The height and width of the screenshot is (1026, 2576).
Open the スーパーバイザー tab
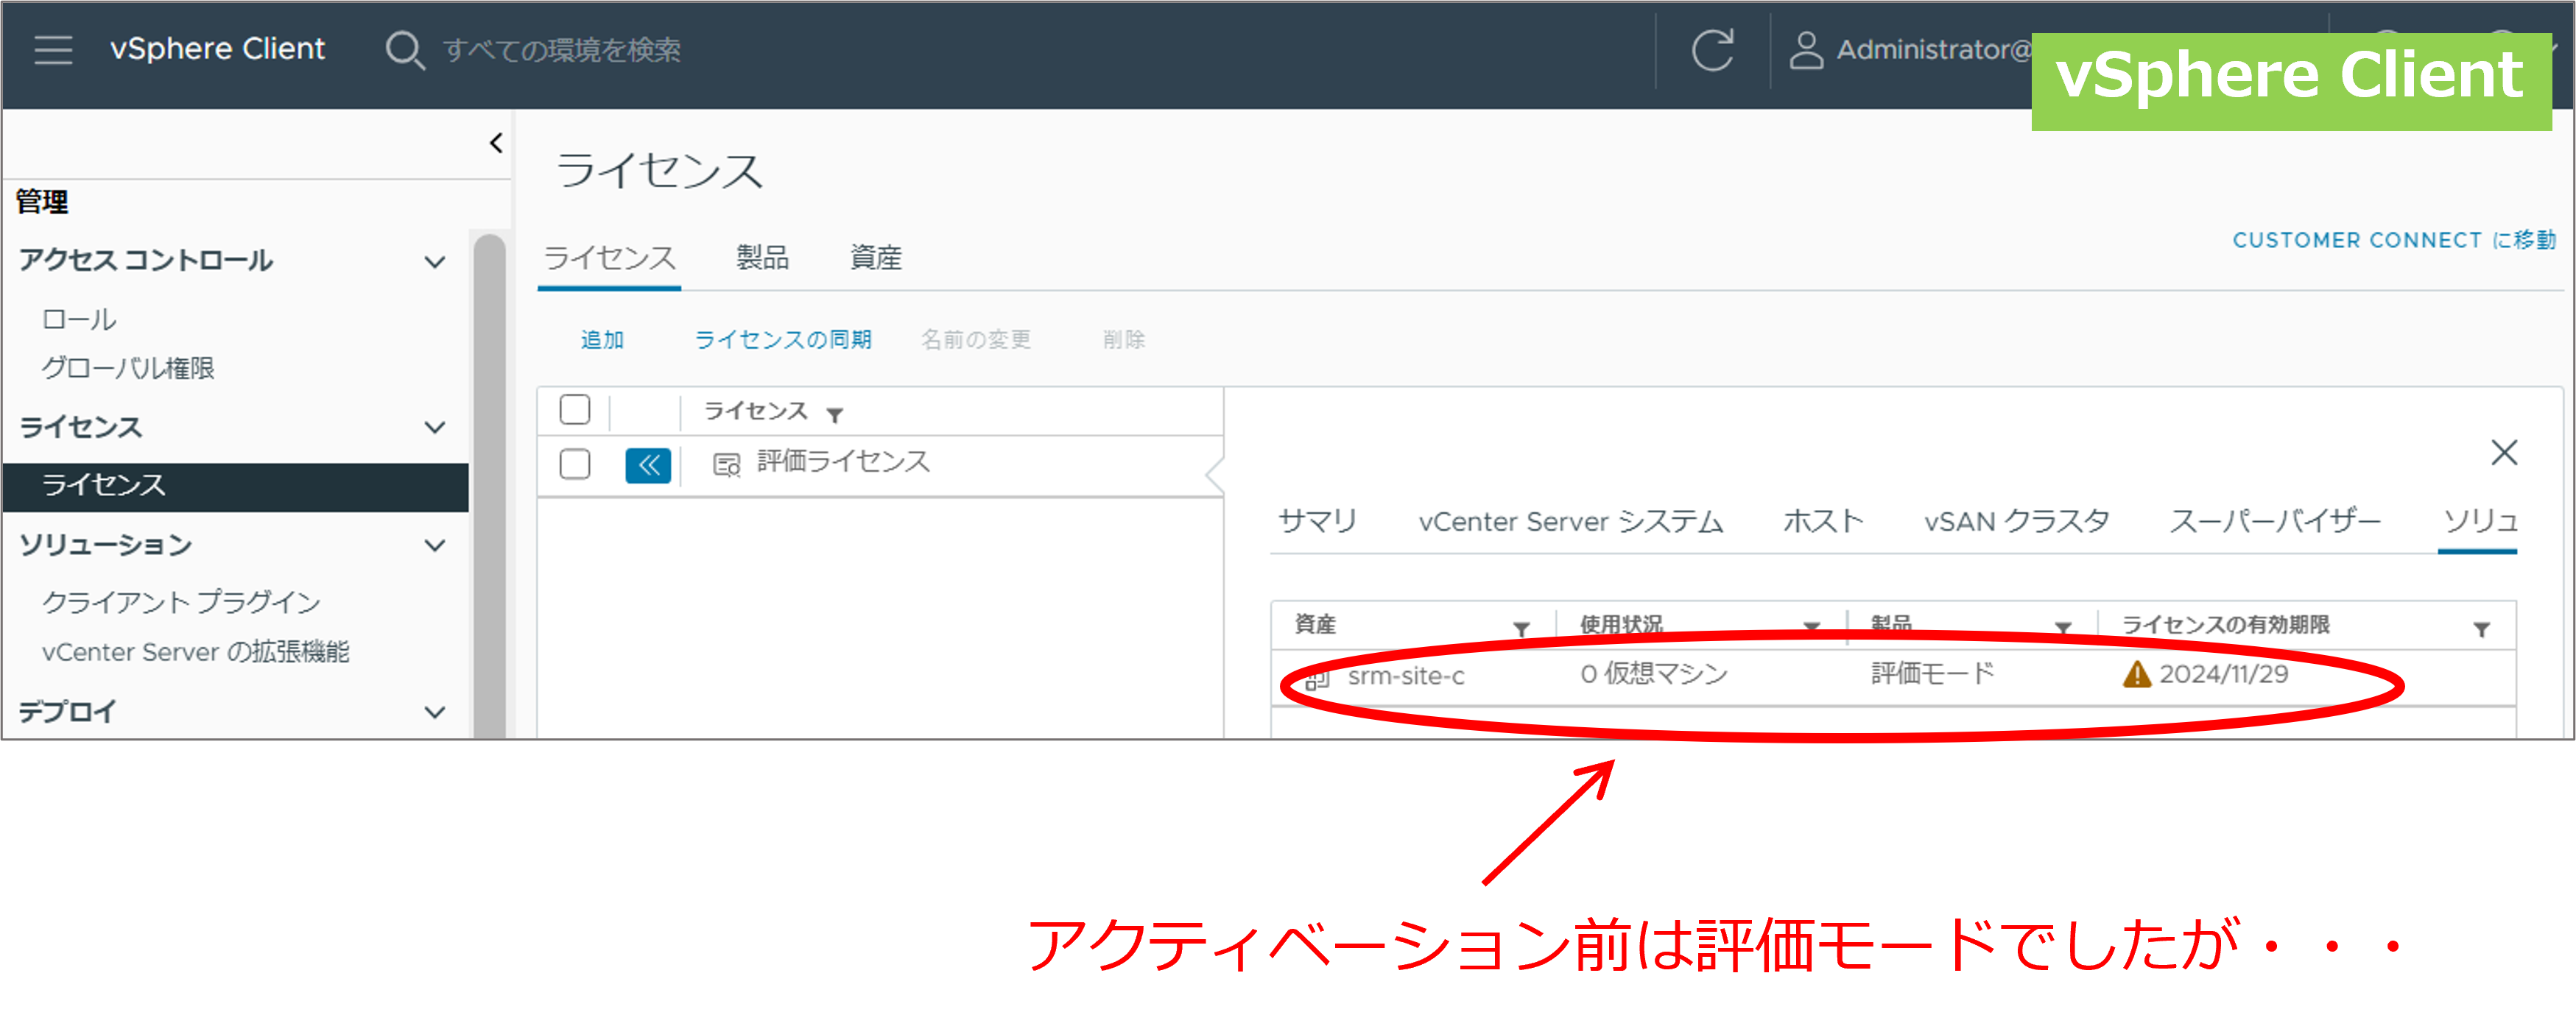tap(2275, 522)
